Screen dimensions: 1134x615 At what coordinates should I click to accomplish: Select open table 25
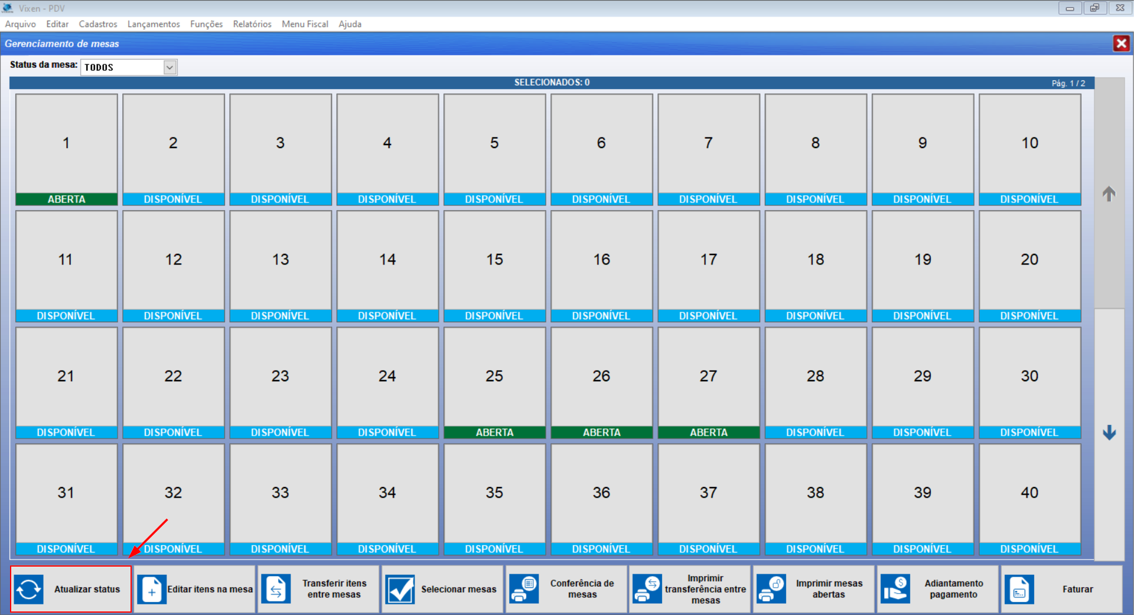pos(494,383)
